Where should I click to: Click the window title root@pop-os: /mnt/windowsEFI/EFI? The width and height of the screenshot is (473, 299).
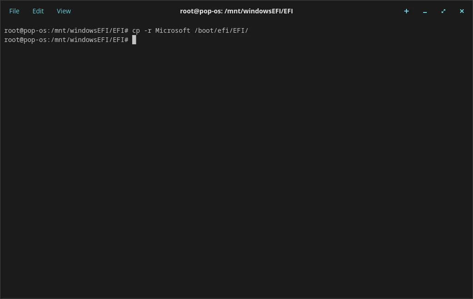coord(236,11)
